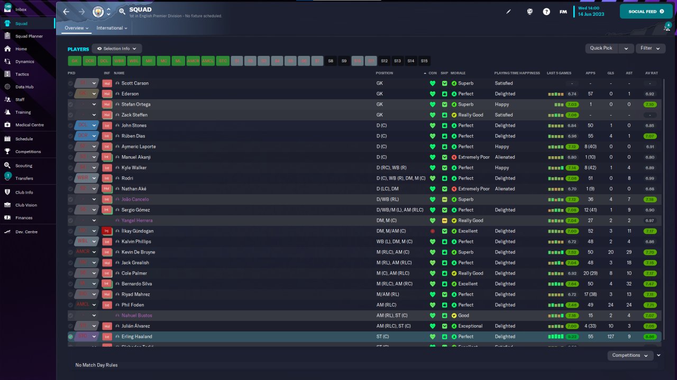Open the FM menu icon
This screenshot has width=677, height=380.
point(563,12)
